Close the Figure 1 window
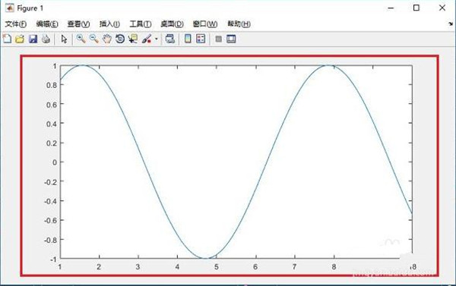This screenshot has width=456, height=286. (442, 8)
